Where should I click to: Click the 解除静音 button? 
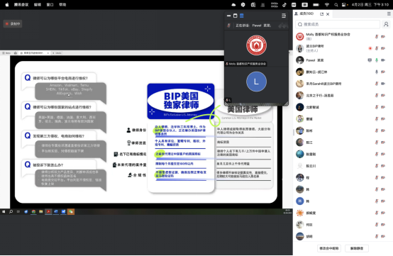click(x=356, y=248)
